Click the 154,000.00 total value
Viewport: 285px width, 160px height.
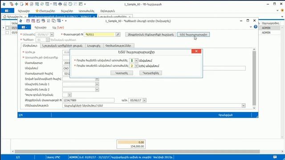click(137, 146)
